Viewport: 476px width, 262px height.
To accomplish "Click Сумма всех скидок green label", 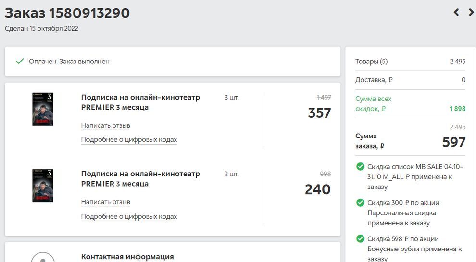I will [374, 103].
